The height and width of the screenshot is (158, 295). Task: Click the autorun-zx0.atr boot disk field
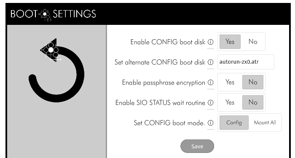point(246,62)
